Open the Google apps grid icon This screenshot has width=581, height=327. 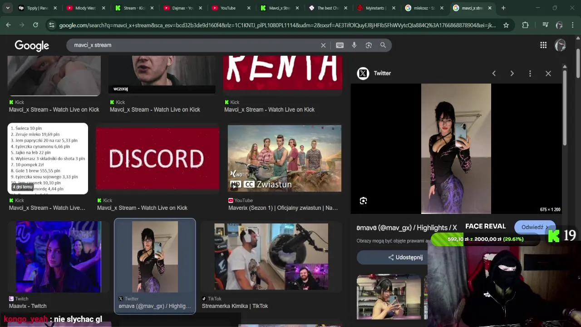coord(543,45)
